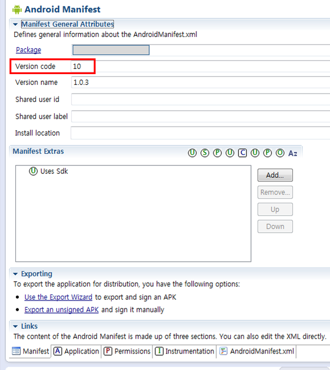This screenshot has height=370, width=330.
Task: Click the P icon just right of the S icon
Action: [x=217, y=153]
